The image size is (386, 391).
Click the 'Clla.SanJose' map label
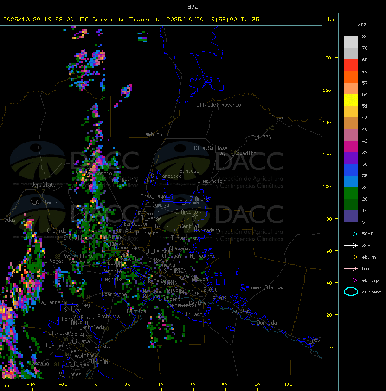[211, 148]
